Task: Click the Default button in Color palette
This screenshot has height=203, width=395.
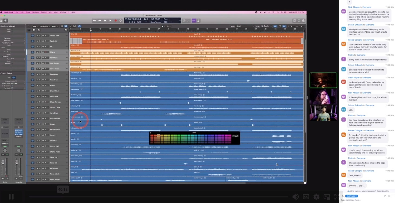Action: pyautogui.click(x=235, y=136)
